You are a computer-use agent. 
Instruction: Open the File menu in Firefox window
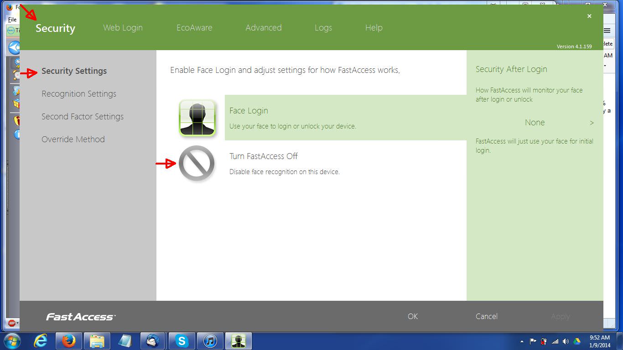(12, 20)
